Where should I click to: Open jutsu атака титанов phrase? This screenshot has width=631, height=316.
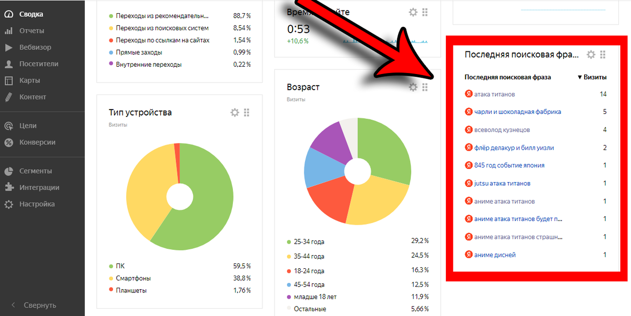click(502, 183)
